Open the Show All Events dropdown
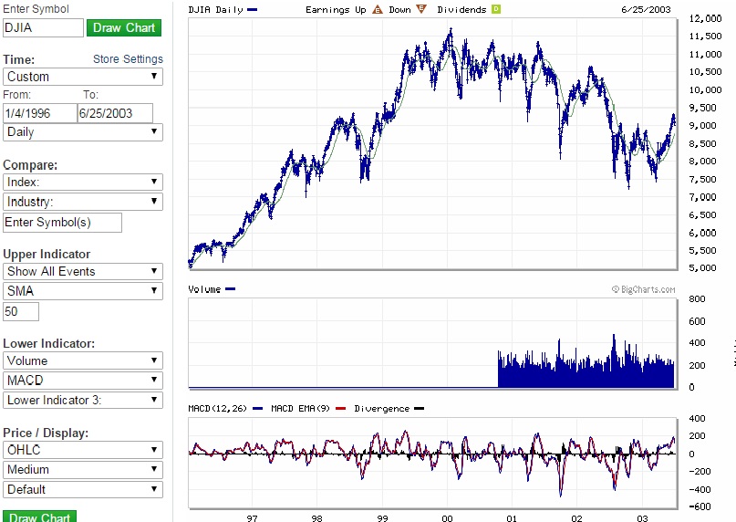Screen dimensions: 736x522 point(83,271)
